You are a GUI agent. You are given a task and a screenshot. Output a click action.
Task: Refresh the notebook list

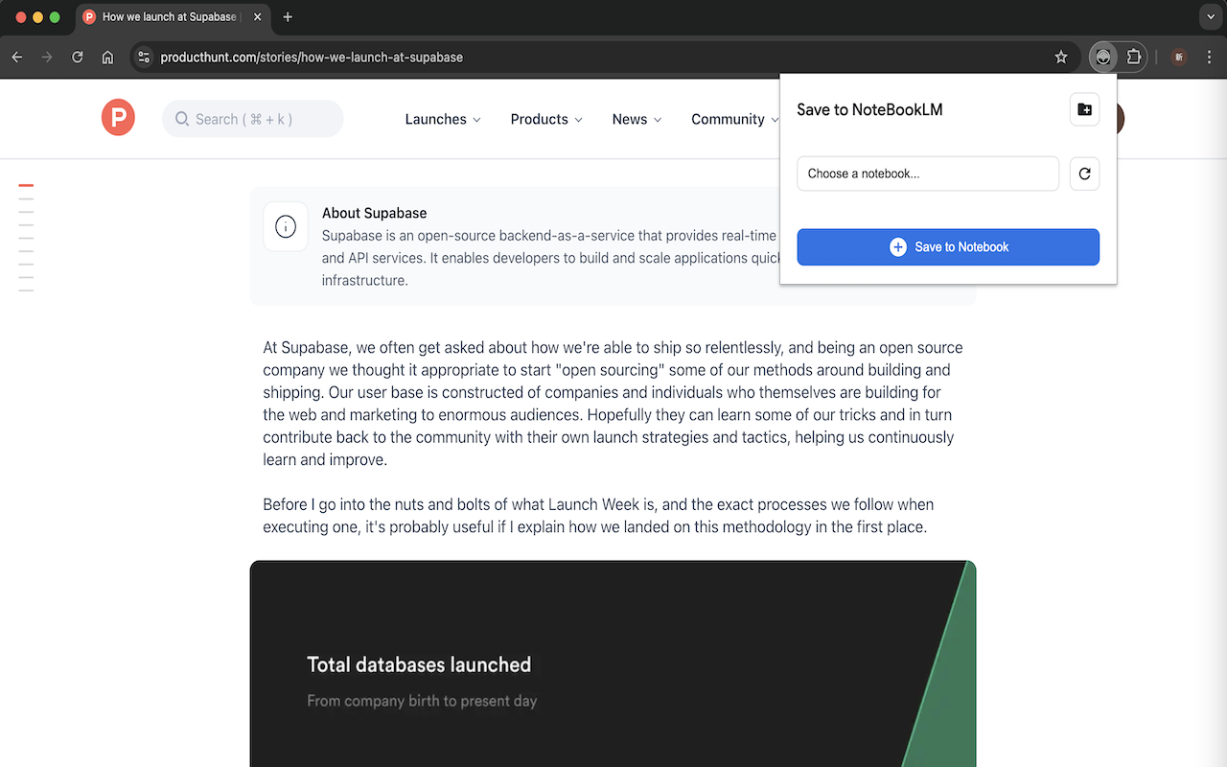click(x=1084, y=174)
